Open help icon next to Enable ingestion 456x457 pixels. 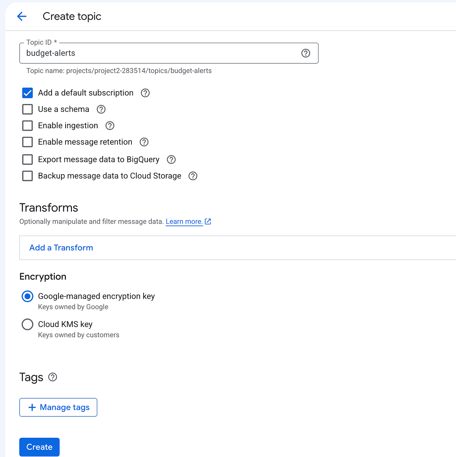coord(110,126)
